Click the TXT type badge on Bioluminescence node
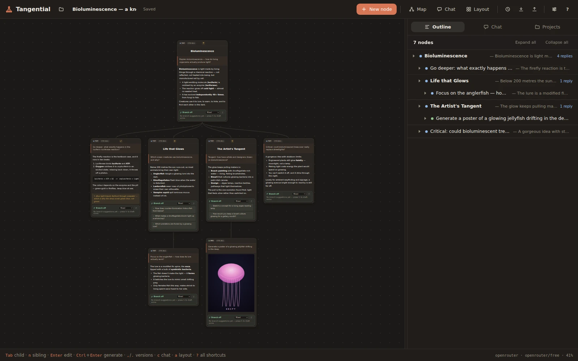 pos(182,43)
